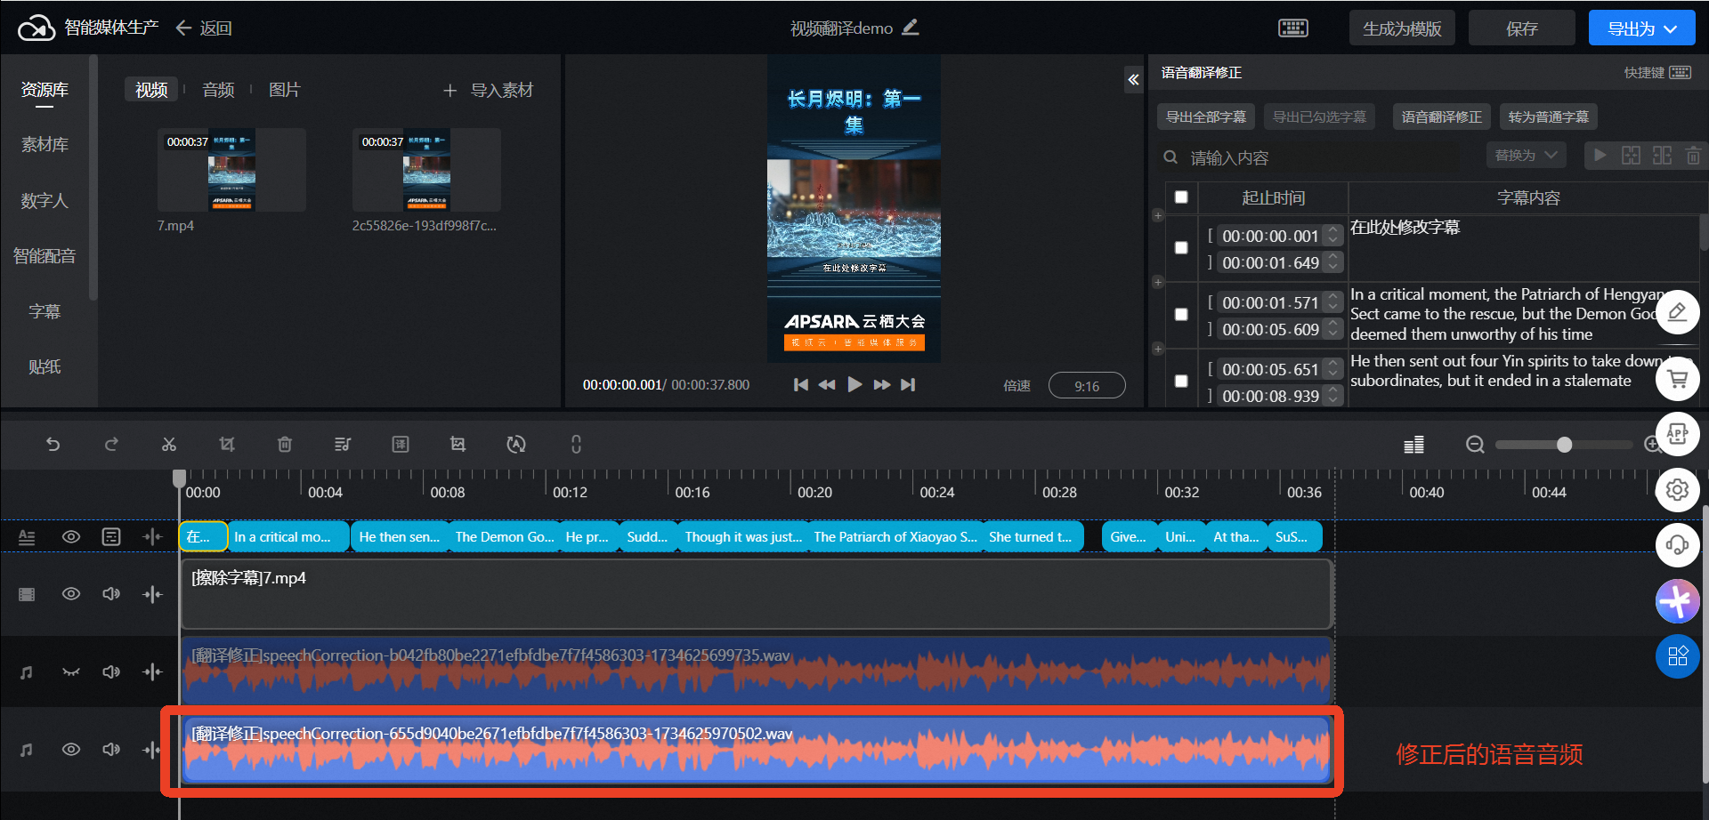This screenshot has width=1709, height=820.
Task: Select the scissors split tool
Action: click(x=169, y=444)
